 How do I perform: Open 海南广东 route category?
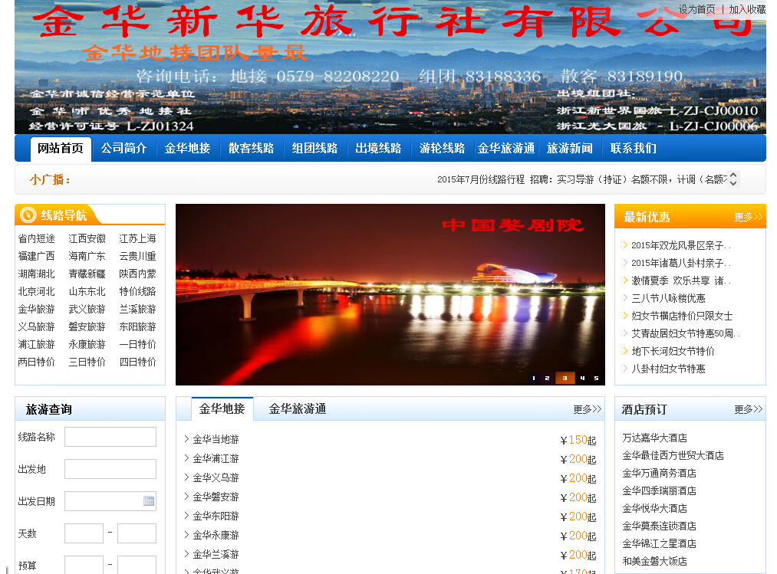pos(87,256)
